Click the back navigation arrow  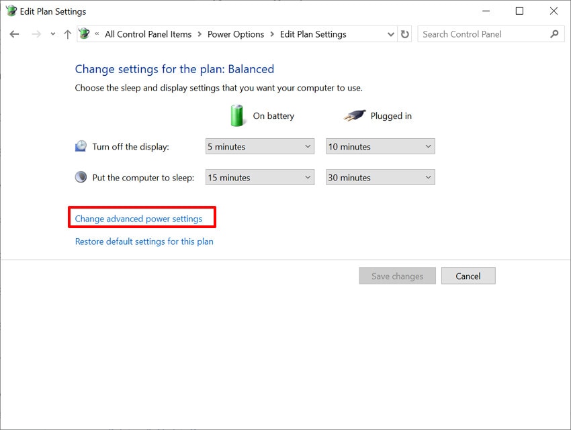point(14,34)
